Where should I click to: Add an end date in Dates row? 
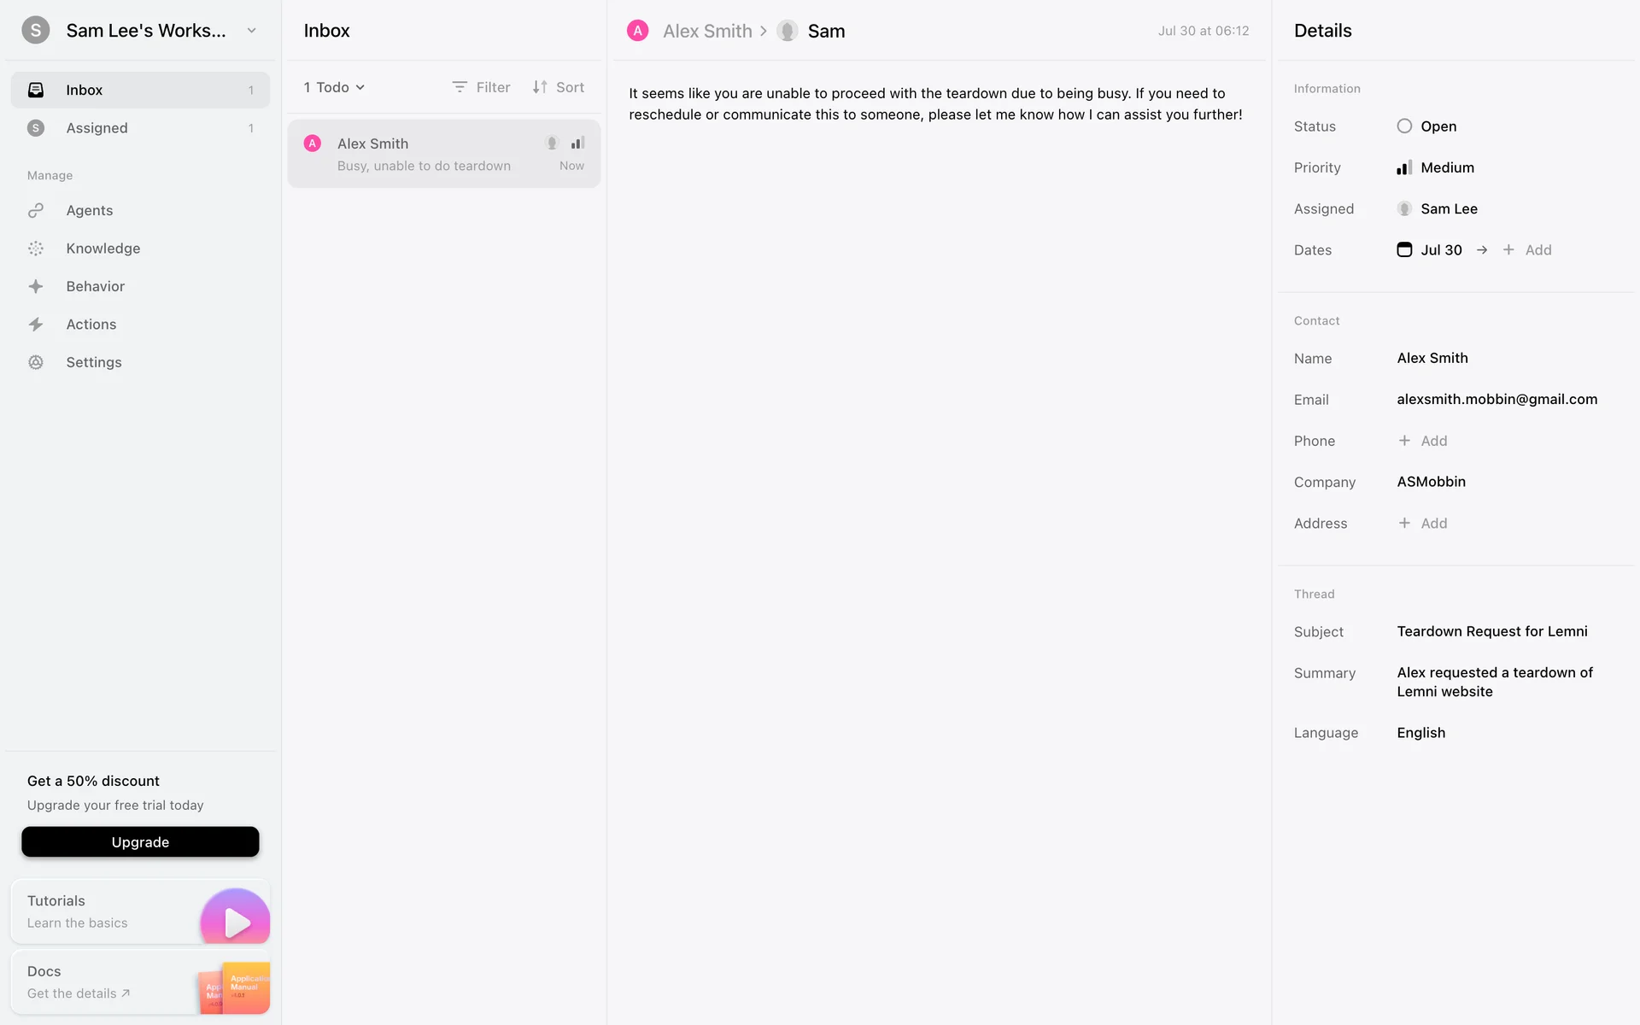(x=1527, y=249)
